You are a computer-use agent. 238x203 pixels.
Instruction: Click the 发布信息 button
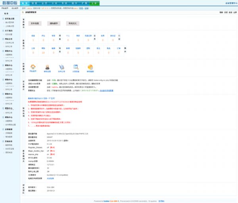tap(35, 23)
